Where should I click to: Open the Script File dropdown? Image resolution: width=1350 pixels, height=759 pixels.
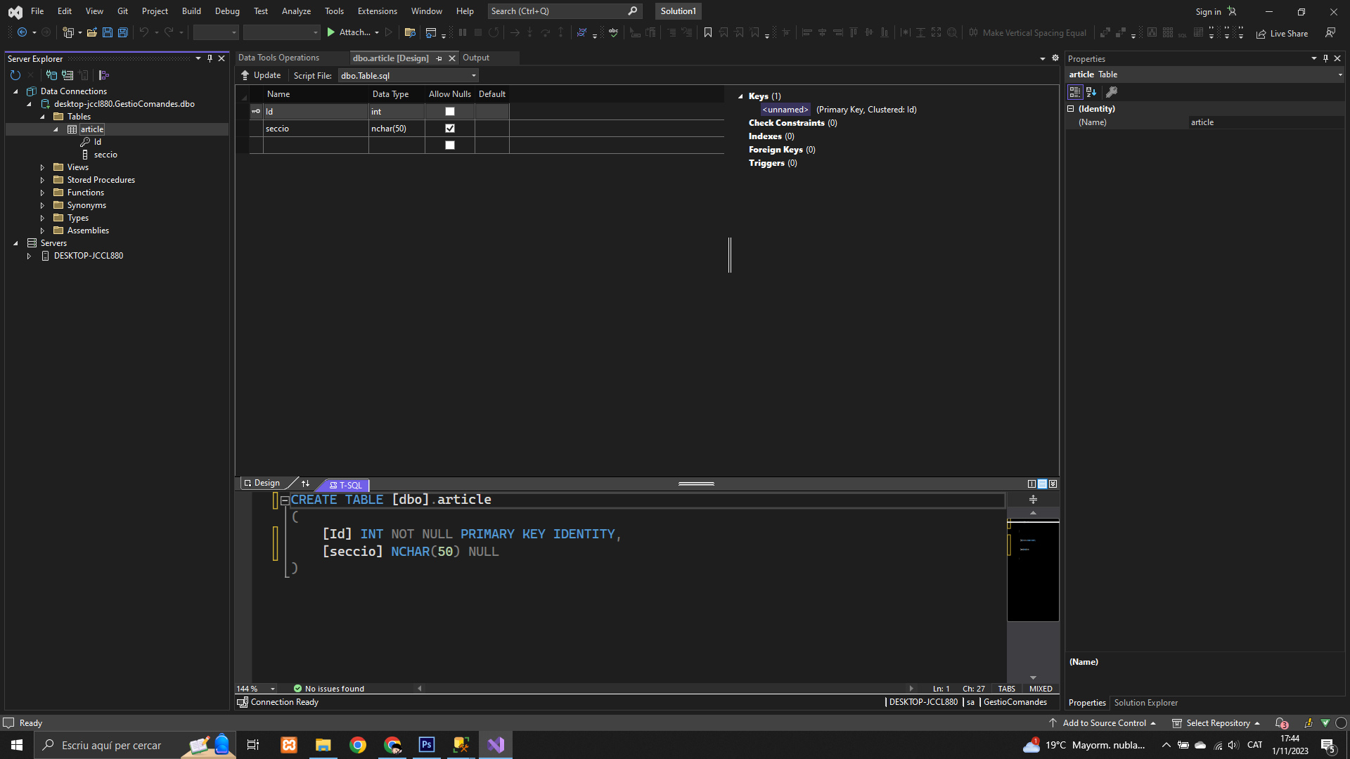click(474, 76)
